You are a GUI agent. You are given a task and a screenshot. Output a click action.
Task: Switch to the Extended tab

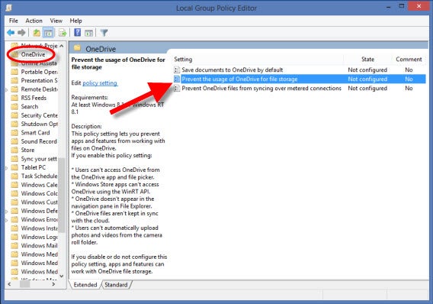85,285
